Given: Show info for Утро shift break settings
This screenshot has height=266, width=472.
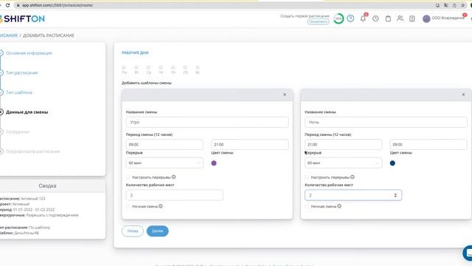Looking at the screenshot, I should click(174, 177).
